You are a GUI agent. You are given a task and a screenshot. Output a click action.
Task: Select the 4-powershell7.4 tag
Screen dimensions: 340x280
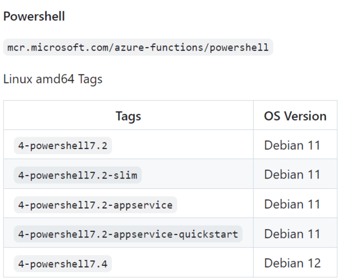[62, 264]
